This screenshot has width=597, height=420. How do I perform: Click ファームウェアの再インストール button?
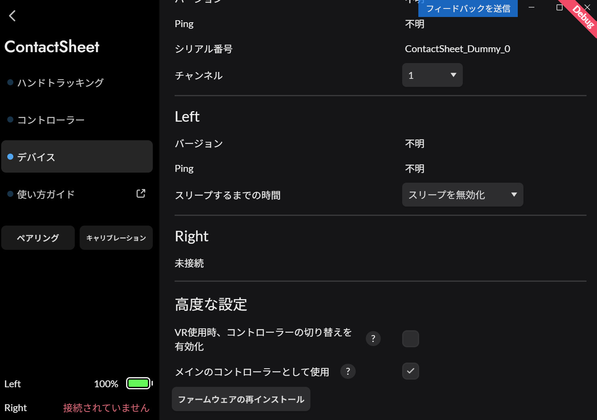pyautogui.click(x=241, y=399)
